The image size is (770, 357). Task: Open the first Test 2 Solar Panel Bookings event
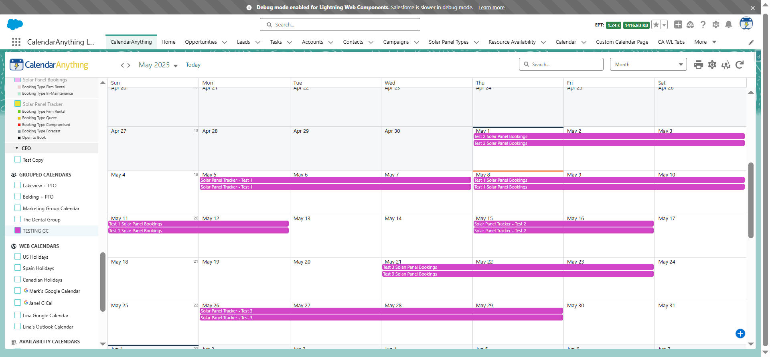pyautogui.click(x=609, y=136)
